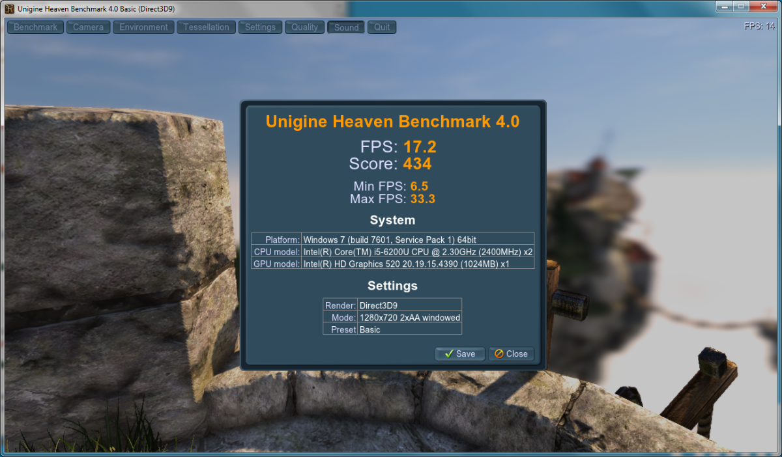
Task: Open the Quality options
Action: click(x=304, y=27)
